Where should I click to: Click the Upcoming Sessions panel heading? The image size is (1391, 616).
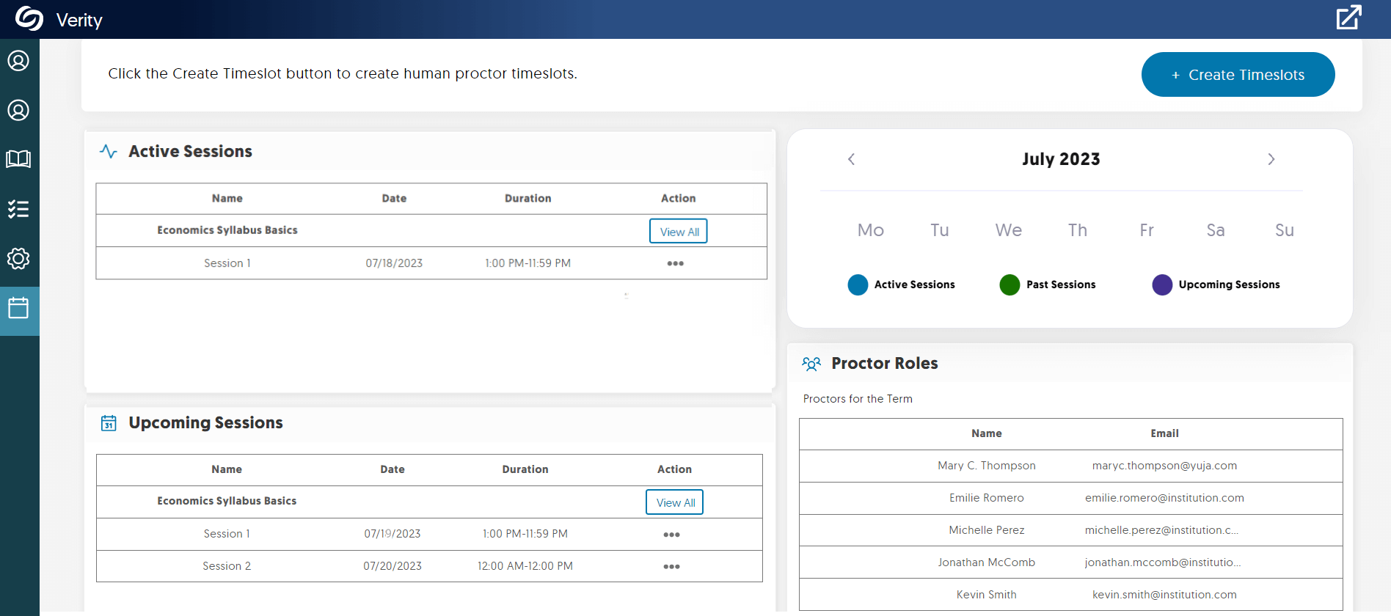coord(206,423)
